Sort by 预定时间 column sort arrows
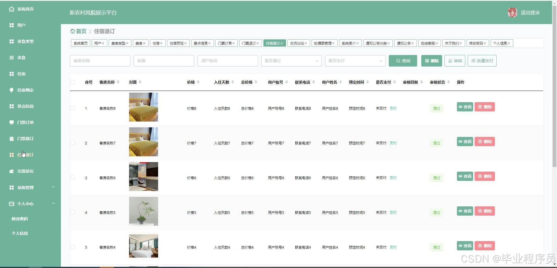Viewport: 557px width, 268px height. (368, 82)
